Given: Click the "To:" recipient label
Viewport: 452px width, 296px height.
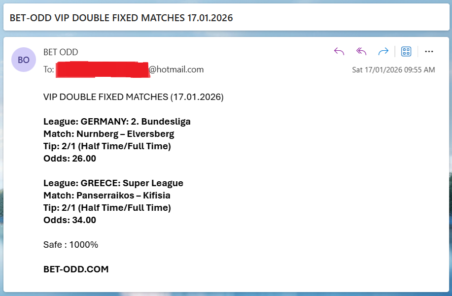Looking at the screenshot, I should click(x=49, y=69).
